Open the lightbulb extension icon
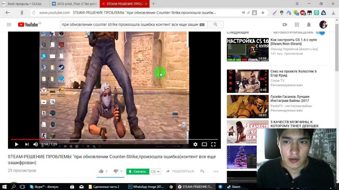The width and height of the screenshot is (339, 190). 282,13
